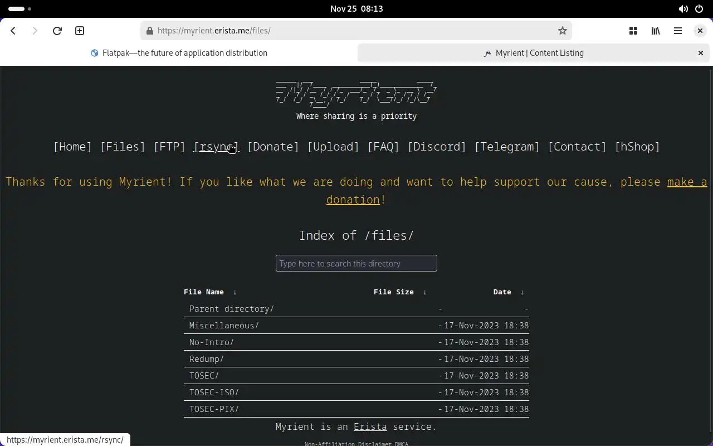Open the [Donate] link
The image size is (713, 446).
click(273, 147)
